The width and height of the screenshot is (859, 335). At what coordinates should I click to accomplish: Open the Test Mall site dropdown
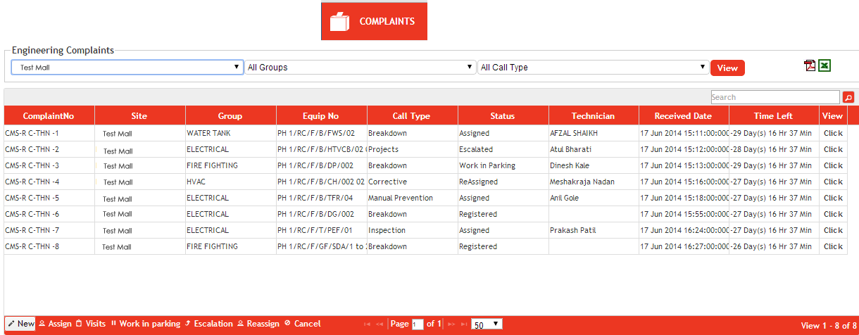pos(127,68)
